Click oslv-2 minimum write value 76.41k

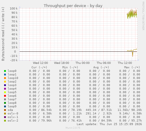pos(76,121)
